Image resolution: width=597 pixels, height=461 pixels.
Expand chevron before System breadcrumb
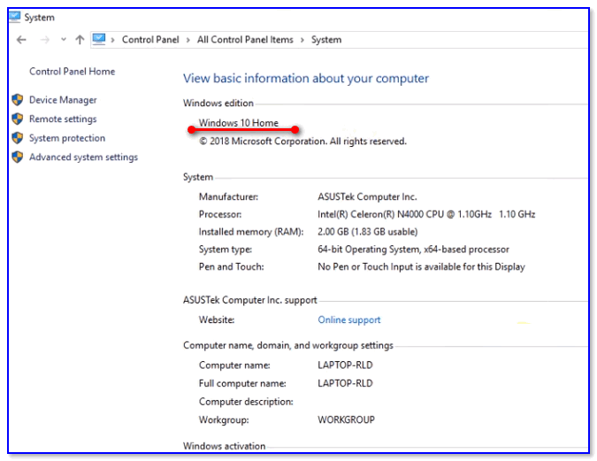click(x=302, y=40)
